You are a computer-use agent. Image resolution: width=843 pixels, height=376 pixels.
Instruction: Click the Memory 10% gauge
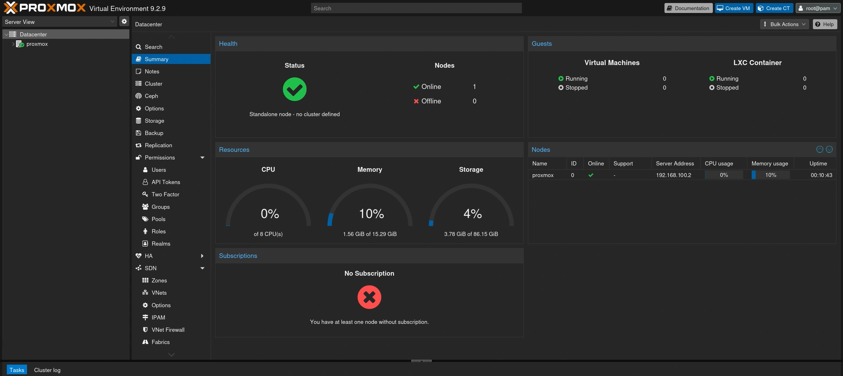point(371,206)
